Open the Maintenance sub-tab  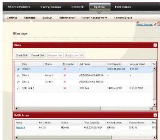66,18
